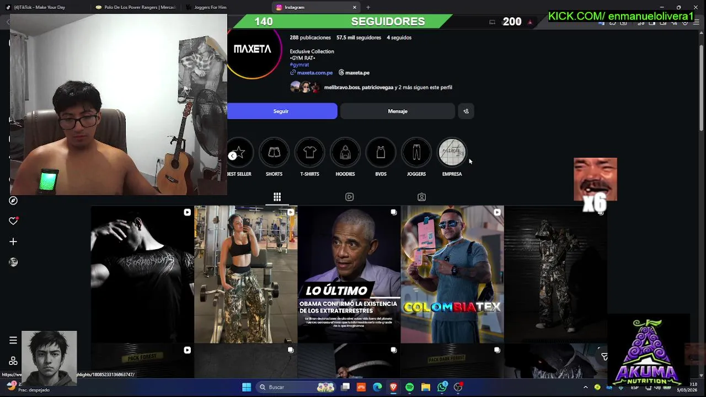Open the mutual followers 'siguen este perfil' text

[x=388, y=87]
